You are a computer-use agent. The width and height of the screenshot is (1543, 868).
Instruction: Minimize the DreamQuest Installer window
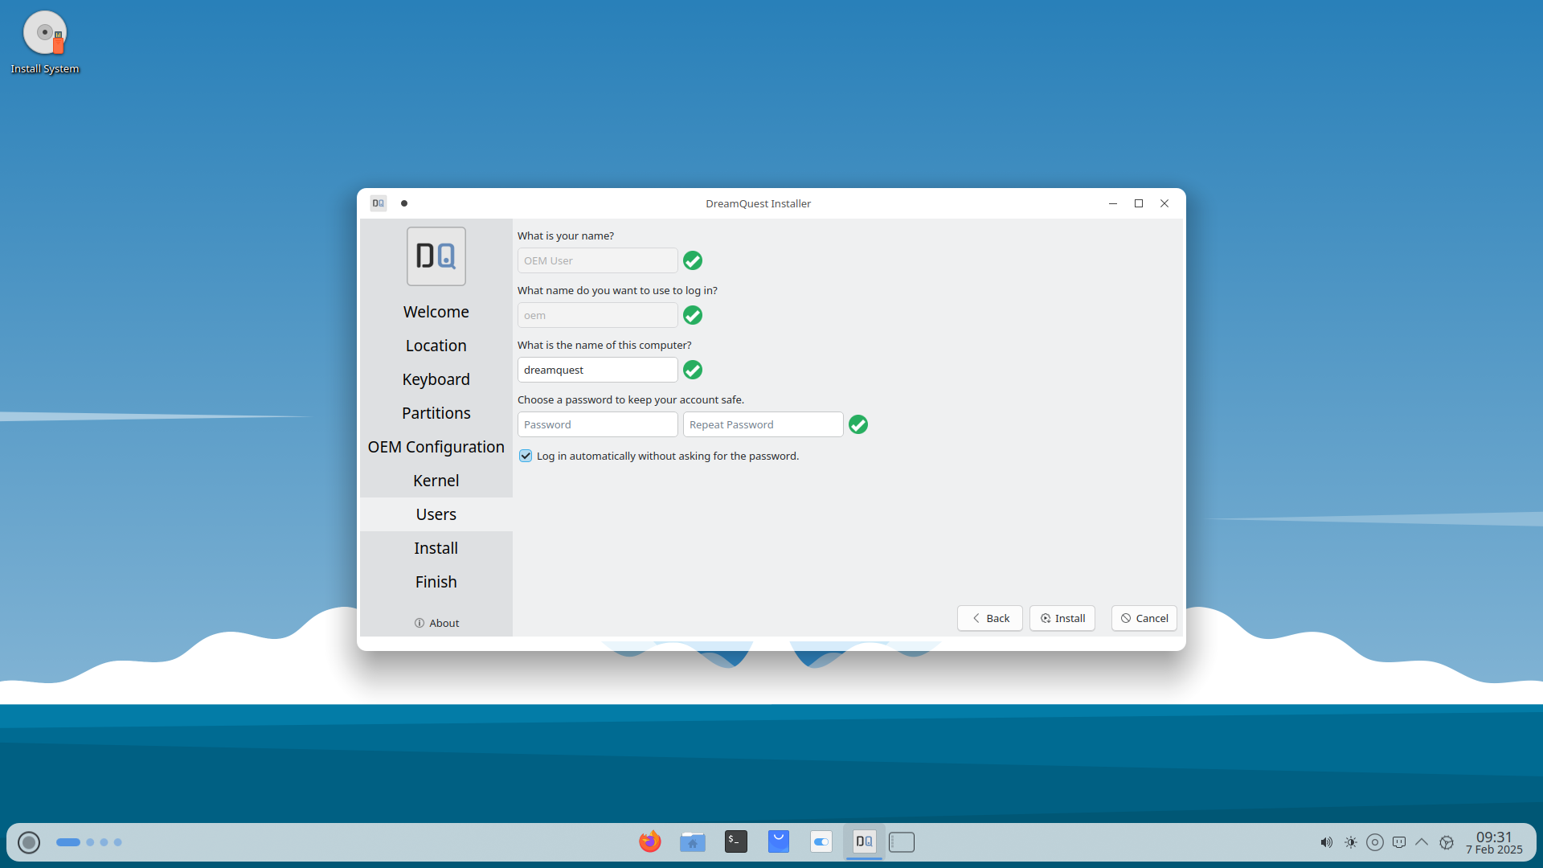tap(1113, 203)
